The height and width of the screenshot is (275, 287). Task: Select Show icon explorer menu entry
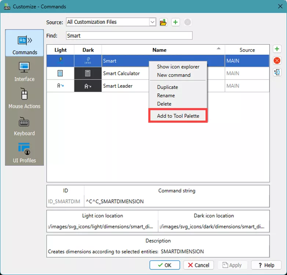[178, 67]
